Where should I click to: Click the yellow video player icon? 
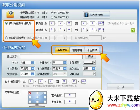[10, 15]
